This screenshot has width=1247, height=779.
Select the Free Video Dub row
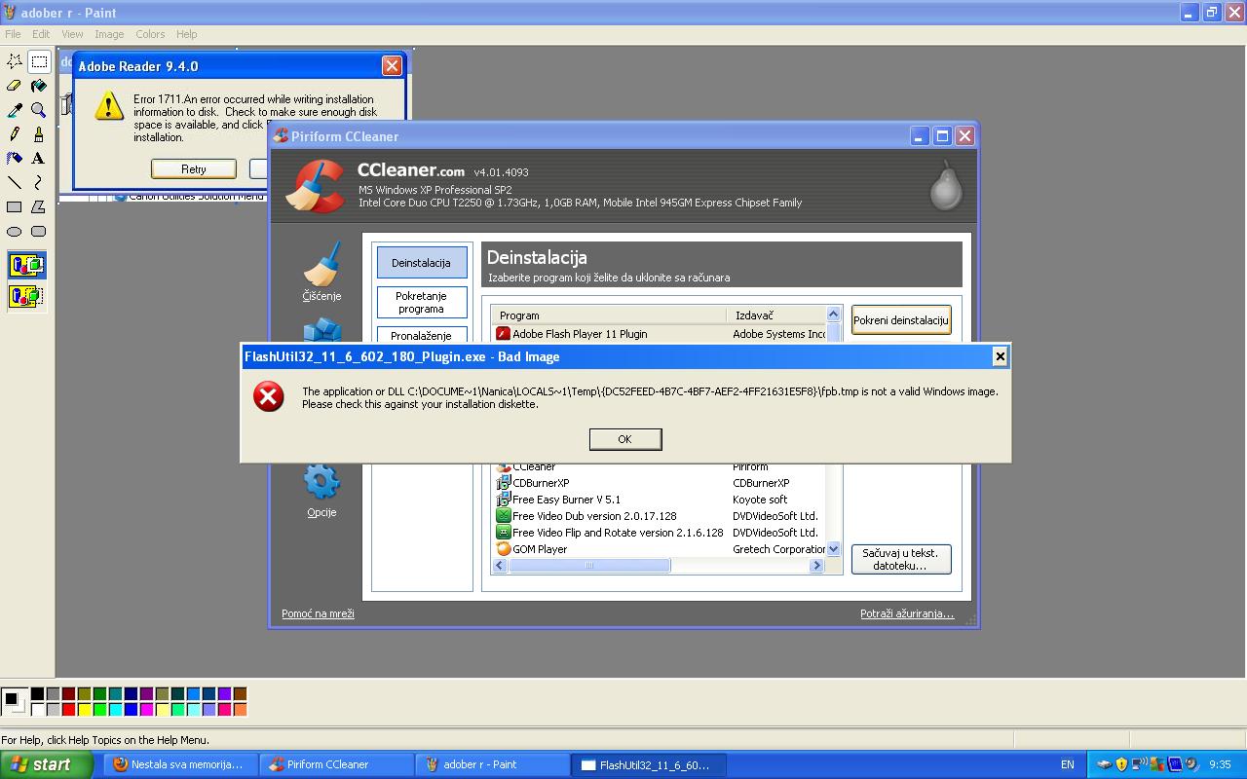[x=660, y=516]
